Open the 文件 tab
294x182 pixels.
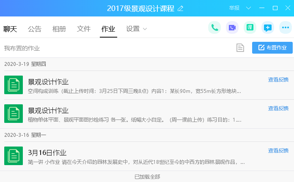(x=84, y=29)
